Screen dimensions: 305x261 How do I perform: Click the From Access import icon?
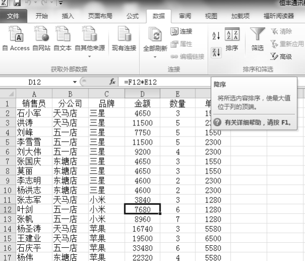click(16, 34)
